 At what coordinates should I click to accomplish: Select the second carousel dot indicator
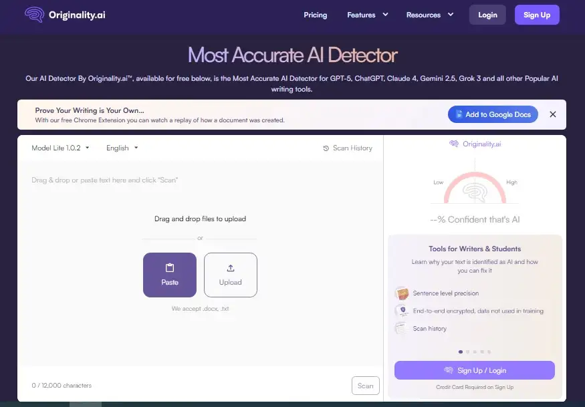[x=467, y=351]
